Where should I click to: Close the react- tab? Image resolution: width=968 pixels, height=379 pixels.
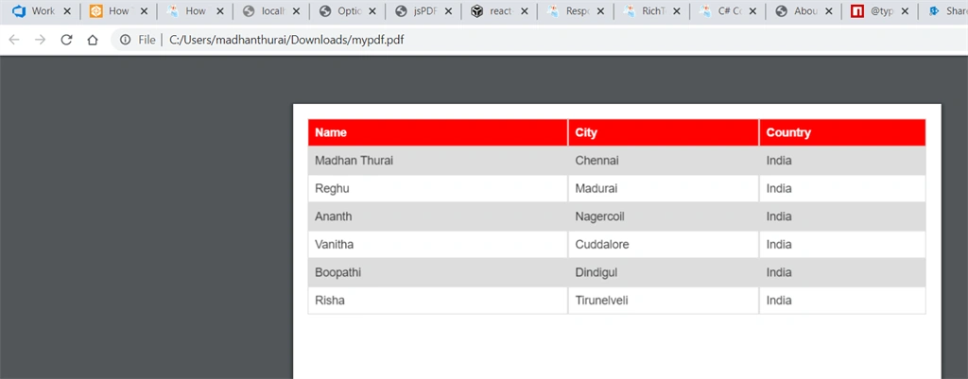tap(524, 11)
